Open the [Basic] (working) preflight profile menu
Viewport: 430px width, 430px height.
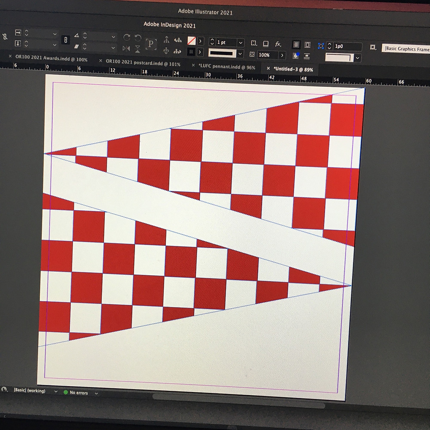point(36,391)
